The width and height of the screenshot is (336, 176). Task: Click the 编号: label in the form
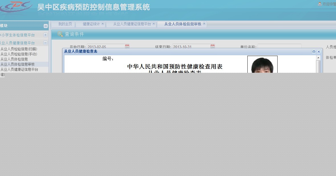(x=108, y=59)
